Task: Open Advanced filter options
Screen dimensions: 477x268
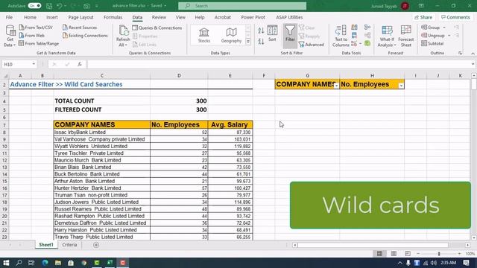Action: (x=312, y=45)
